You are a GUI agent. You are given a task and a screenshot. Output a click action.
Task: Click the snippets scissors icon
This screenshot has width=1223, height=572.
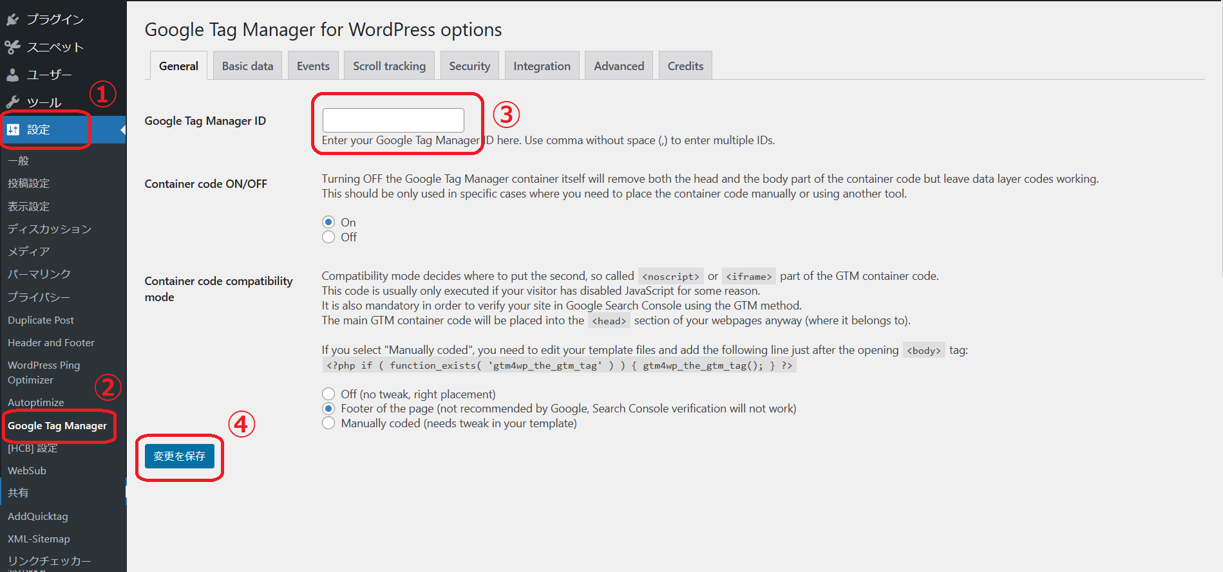coord(12,47)
